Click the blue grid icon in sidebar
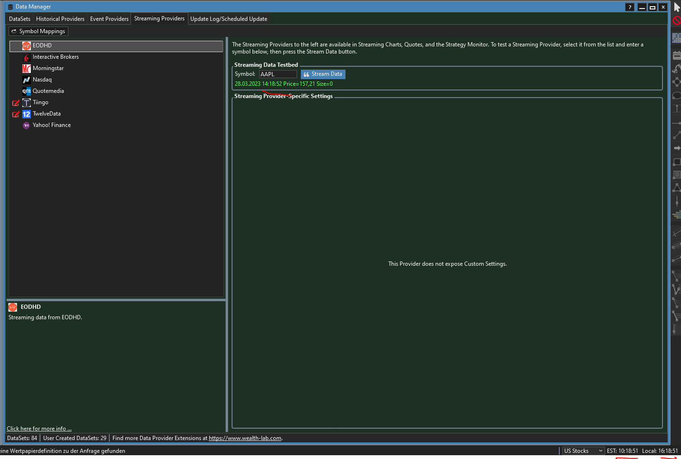 (x=677, y=38)
